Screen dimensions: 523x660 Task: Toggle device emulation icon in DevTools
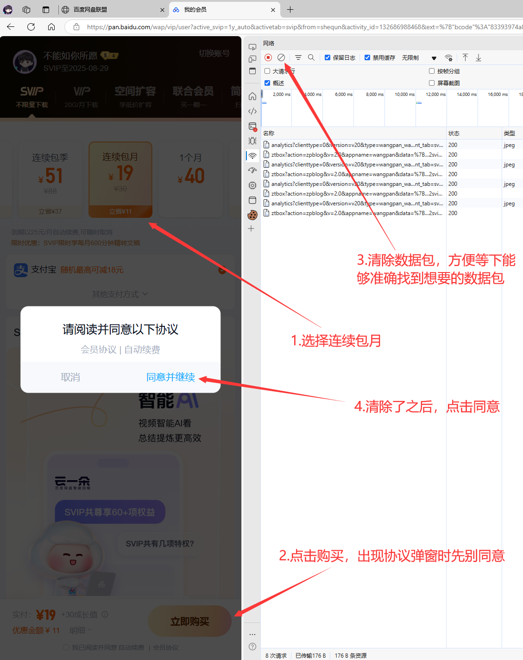pyautogui.click(x=252, y=59)
